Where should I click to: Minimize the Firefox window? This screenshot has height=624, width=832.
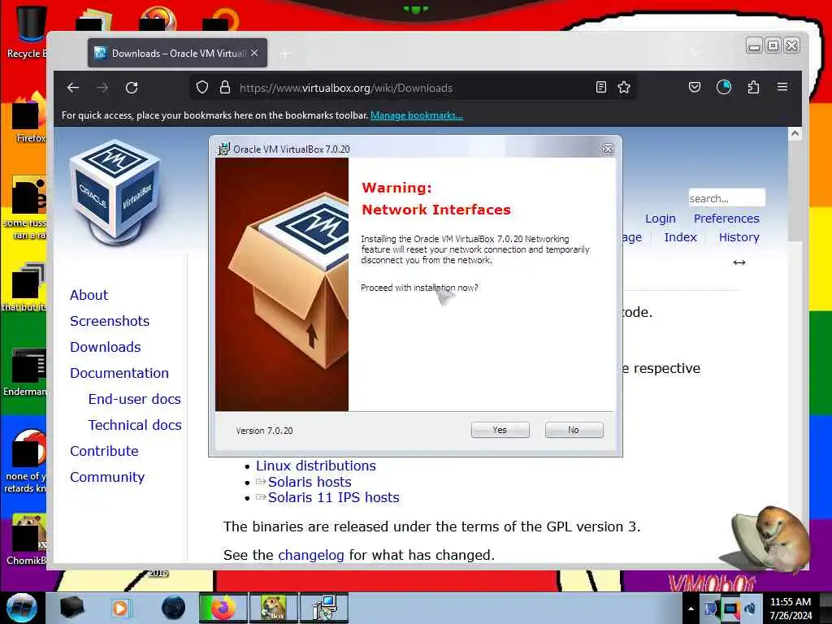tap(754, 45)
